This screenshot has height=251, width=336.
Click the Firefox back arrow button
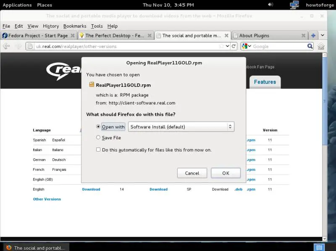click(x=6, y=46)
